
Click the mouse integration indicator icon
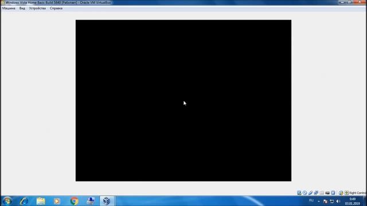click(341, 193)
